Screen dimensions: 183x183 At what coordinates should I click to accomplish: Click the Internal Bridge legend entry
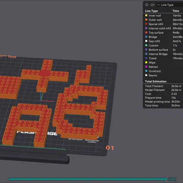(x=163, y=54)
